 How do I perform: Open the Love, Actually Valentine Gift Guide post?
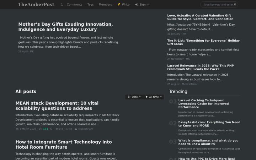pos(200,17)
